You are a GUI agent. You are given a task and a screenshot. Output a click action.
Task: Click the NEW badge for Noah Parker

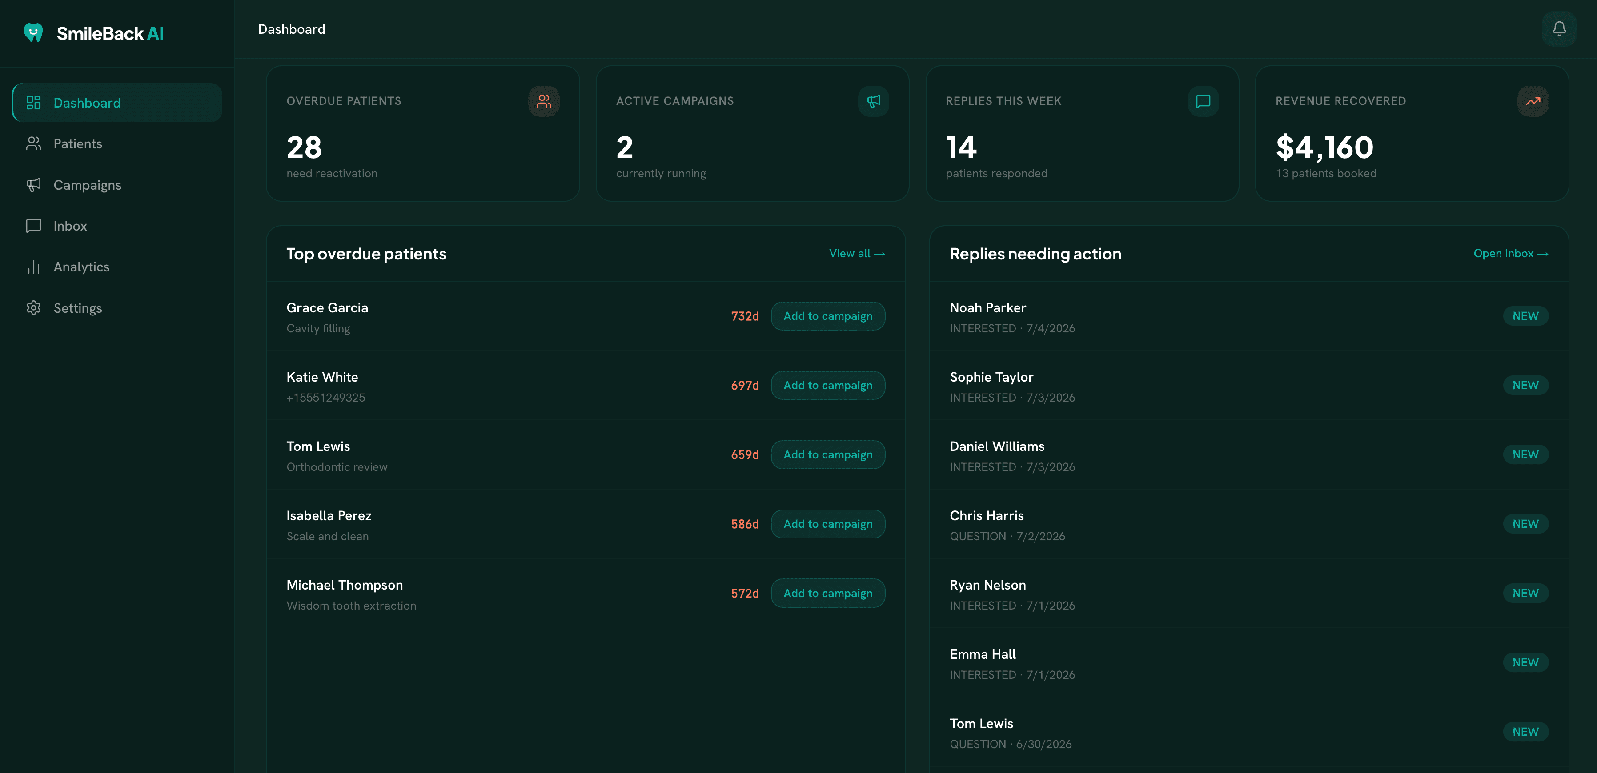coord(1525,316)
